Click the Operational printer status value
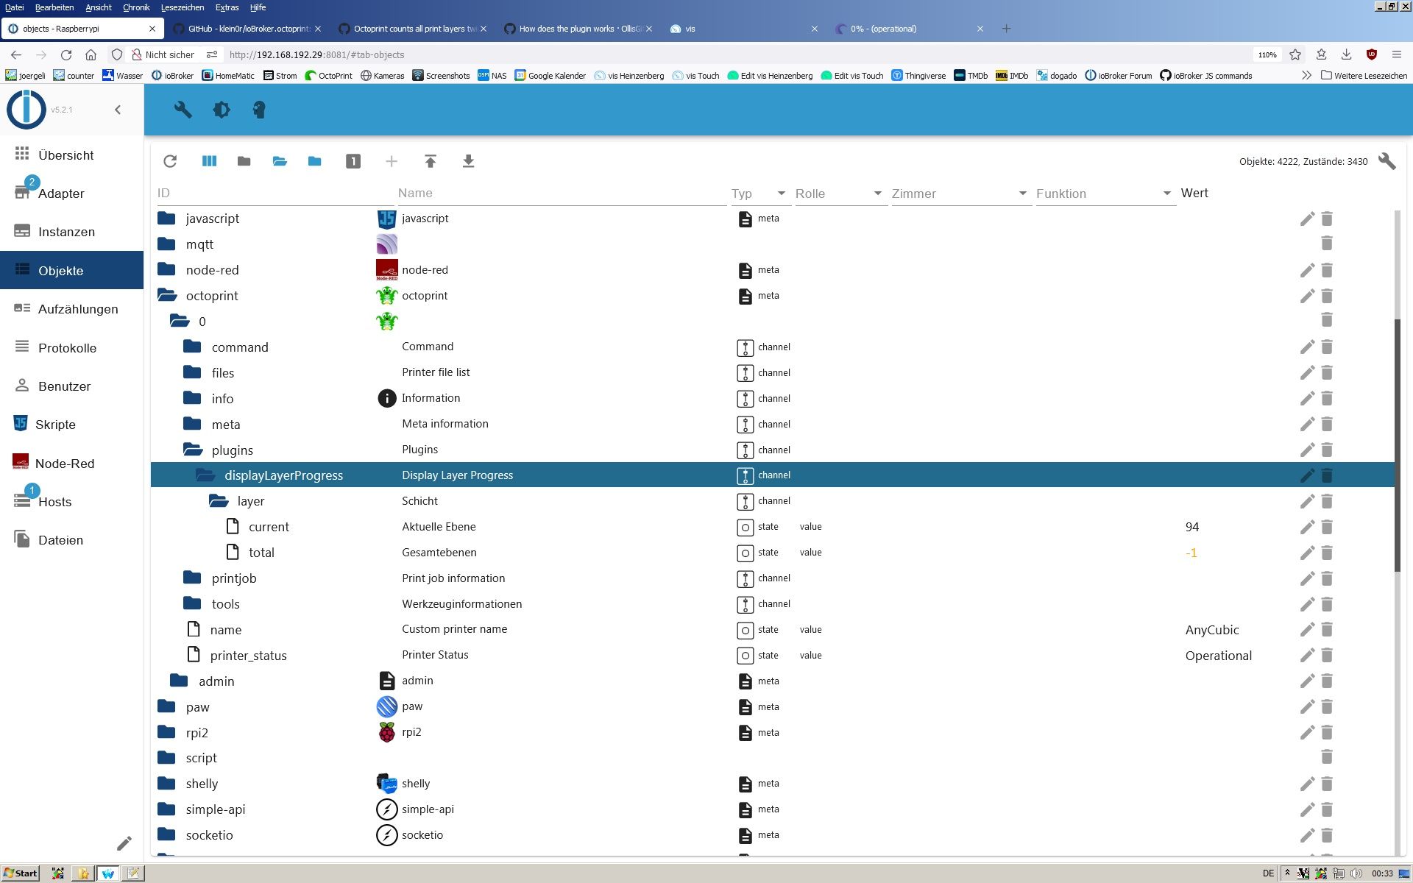This screenshot has width=1413, height=883. pos(1218,656)
